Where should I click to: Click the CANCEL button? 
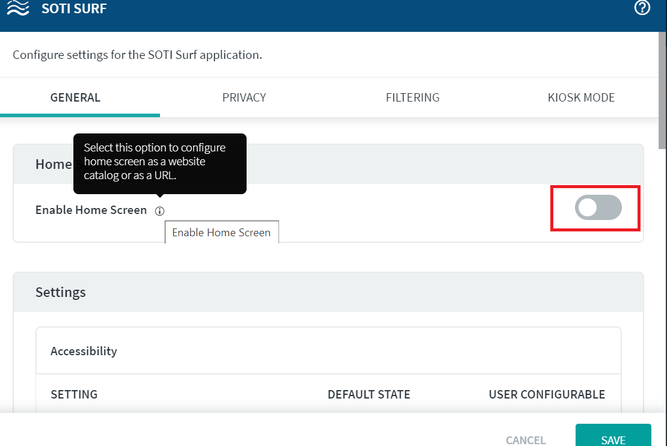(526, 440)
